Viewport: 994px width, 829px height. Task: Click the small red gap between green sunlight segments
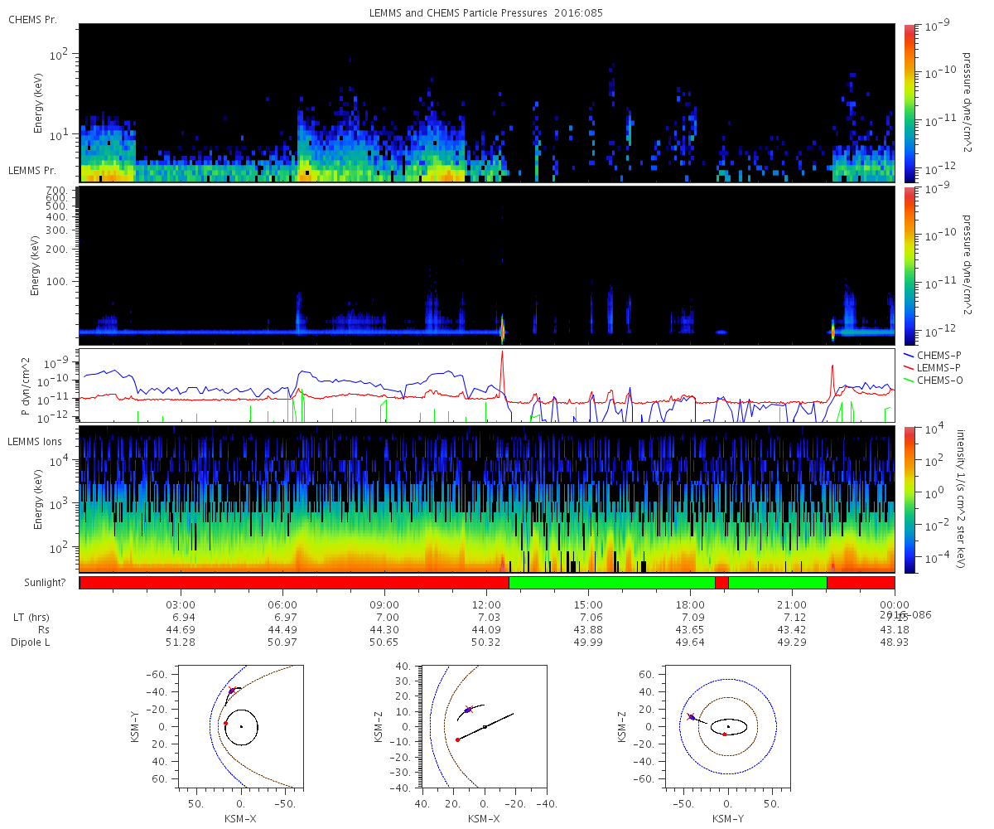coord(721,583)
